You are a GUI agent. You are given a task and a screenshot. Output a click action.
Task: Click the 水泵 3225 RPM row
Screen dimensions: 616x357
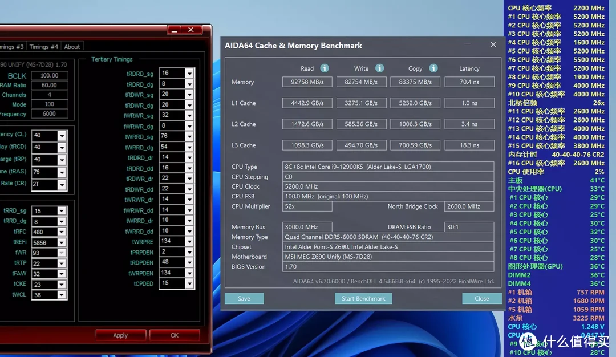[556, 318]
